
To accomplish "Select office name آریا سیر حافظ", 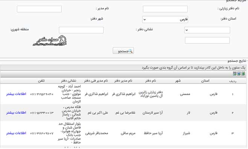I will [153, 133].
